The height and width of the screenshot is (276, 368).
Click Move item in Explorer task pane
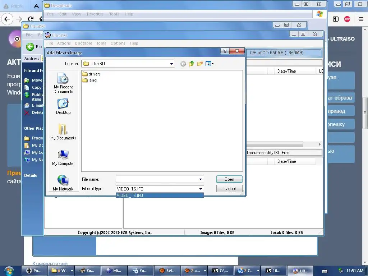[x=34, y=80]
